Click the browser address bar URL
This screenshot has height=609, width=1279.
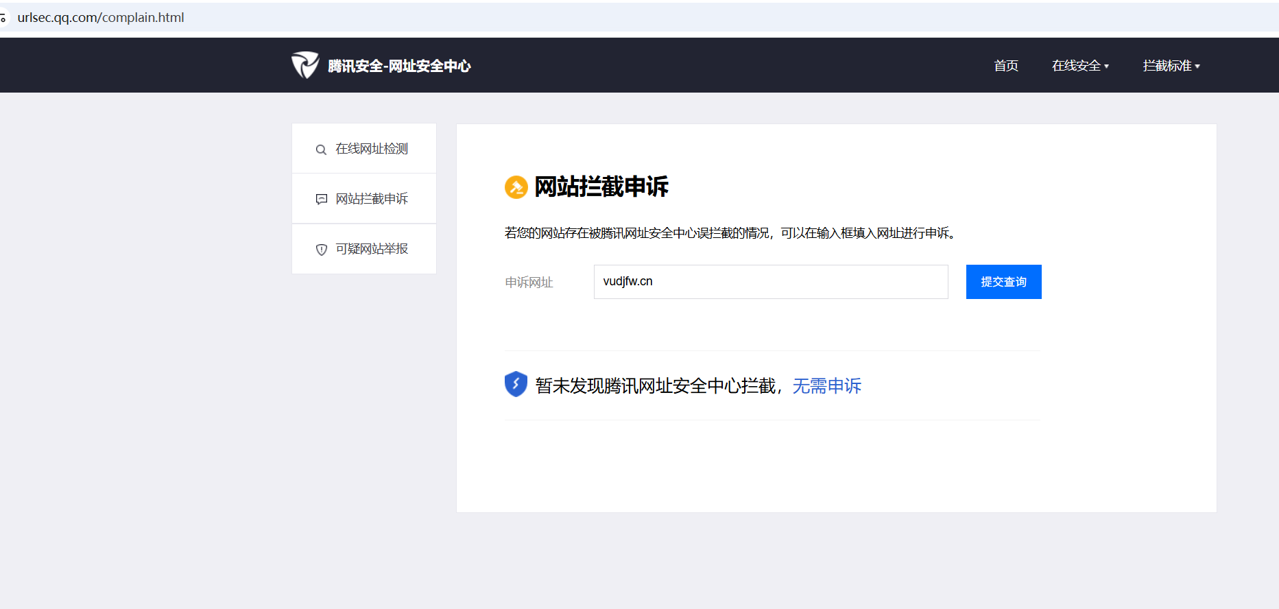(101, 18)
